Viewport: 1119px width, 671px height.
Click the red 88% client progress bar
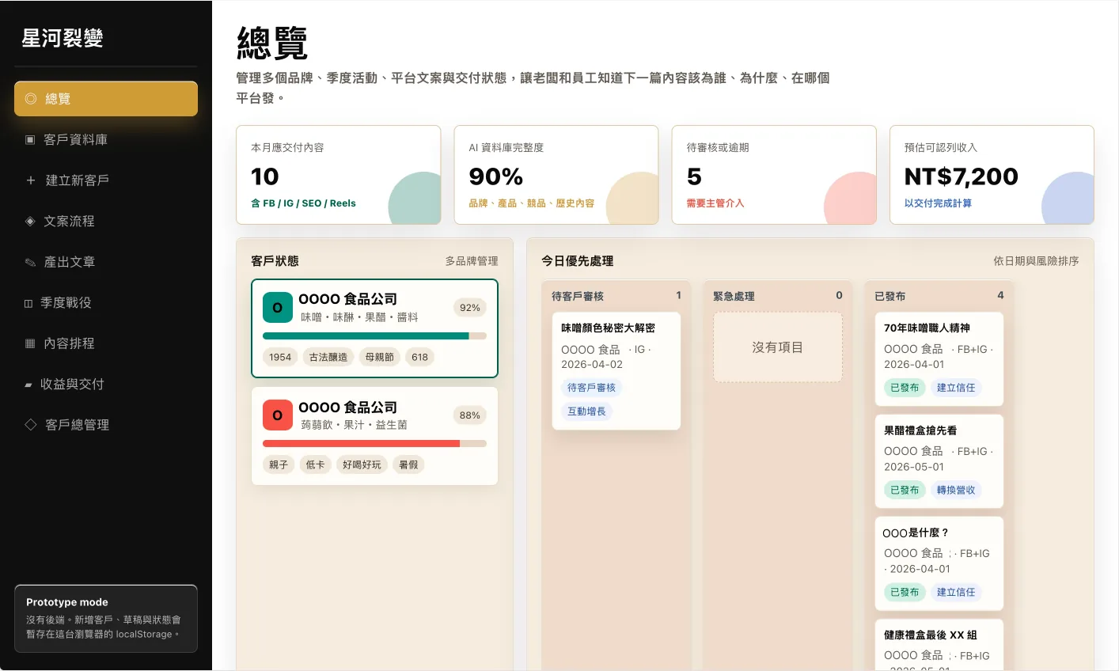(x=374, y=444)
